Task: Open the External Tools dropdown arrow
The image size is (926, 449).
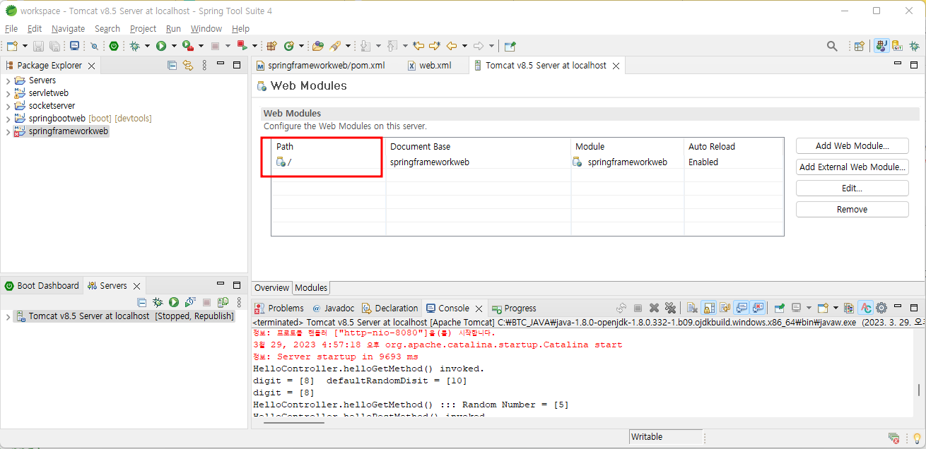Action: tap(201, 46)
